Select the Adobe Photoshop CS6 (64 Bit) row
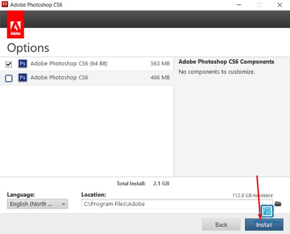This screenshot has width=290, height=234. click(87, 64)
